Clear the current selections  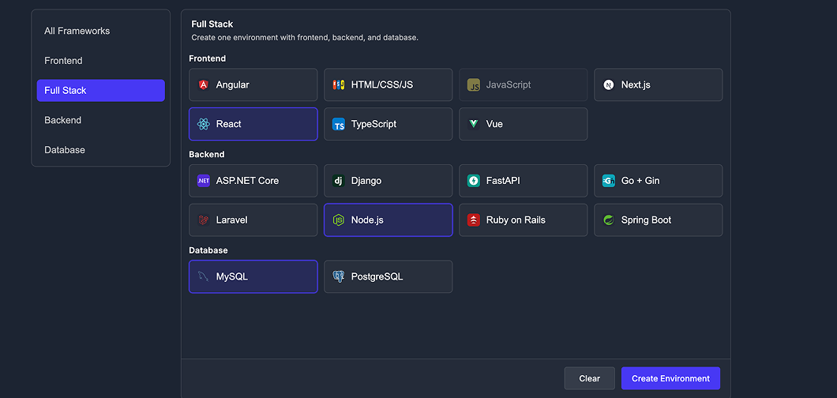point(589,378)
